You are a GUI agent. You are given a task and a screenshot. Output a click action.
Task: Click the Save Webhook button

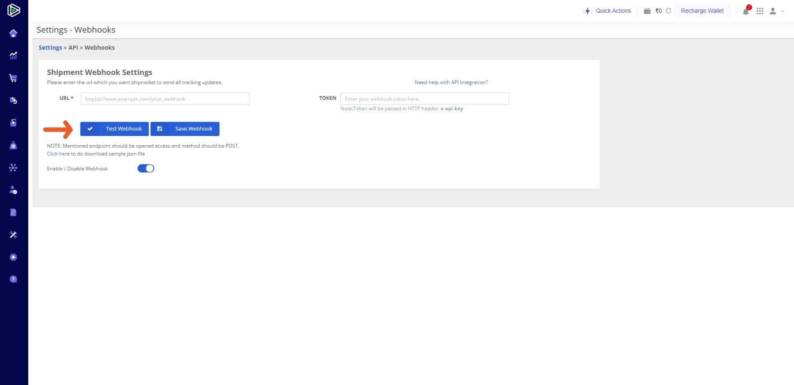[x=185, y=129]
